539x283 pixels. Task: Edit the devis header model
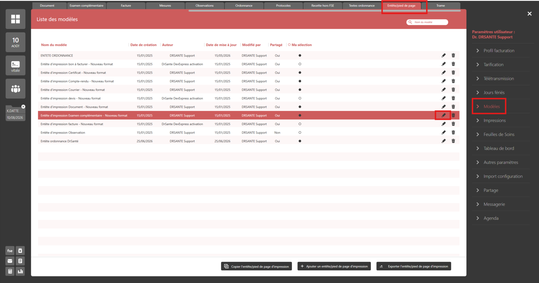pos(444,98)
